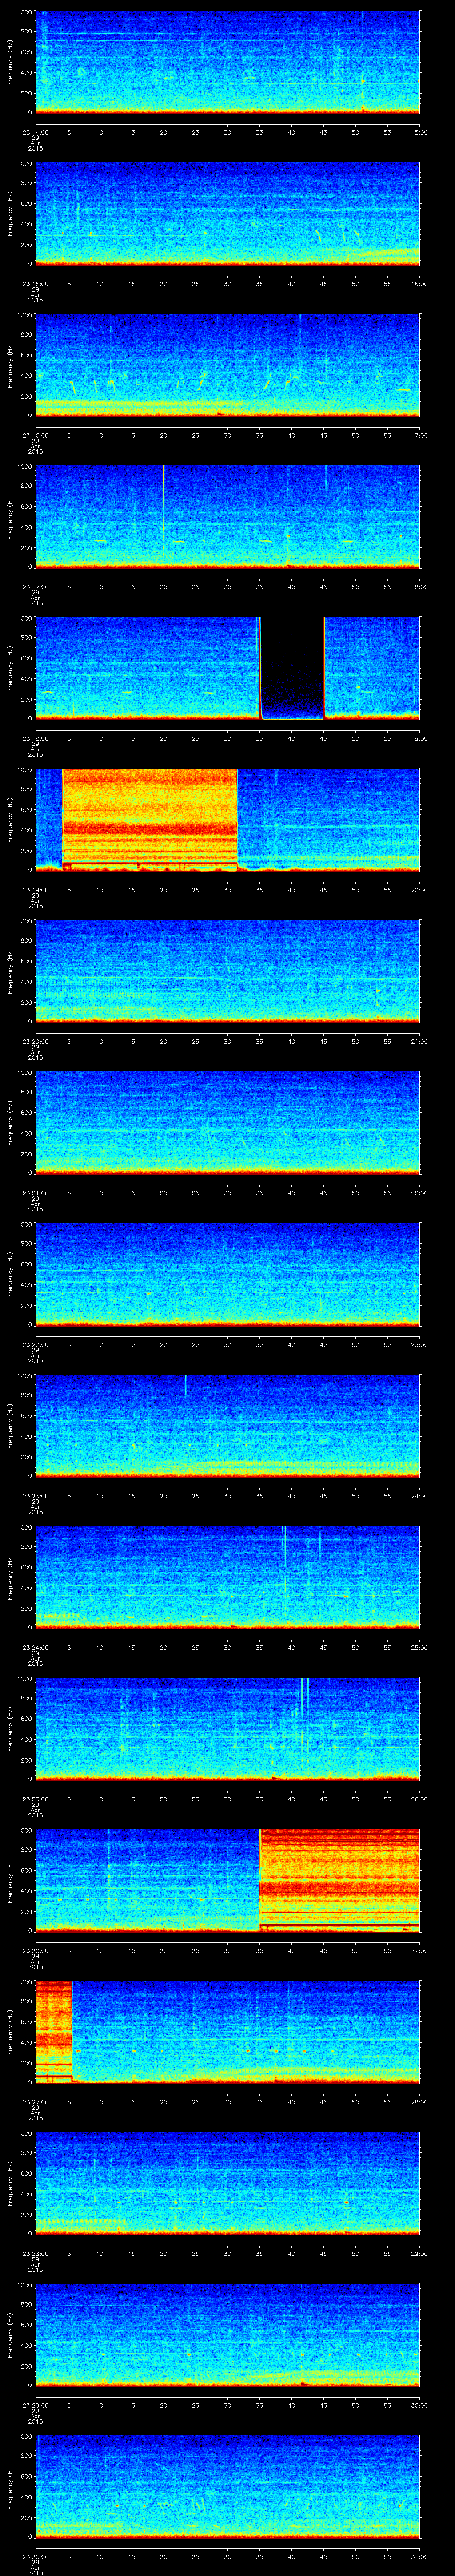Select the 23:21:00 timestamp label
The image size is (455, 2576).
coord(35,1192)
